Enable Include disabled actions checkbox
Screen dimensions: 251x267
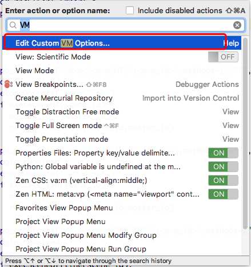130,10
